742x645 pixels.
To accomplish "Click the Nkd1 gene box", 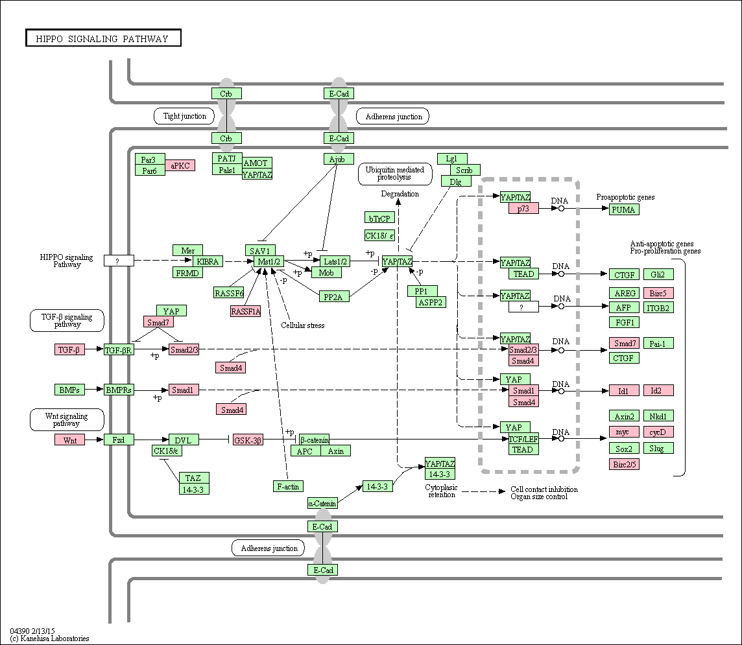I will [658, 416].
